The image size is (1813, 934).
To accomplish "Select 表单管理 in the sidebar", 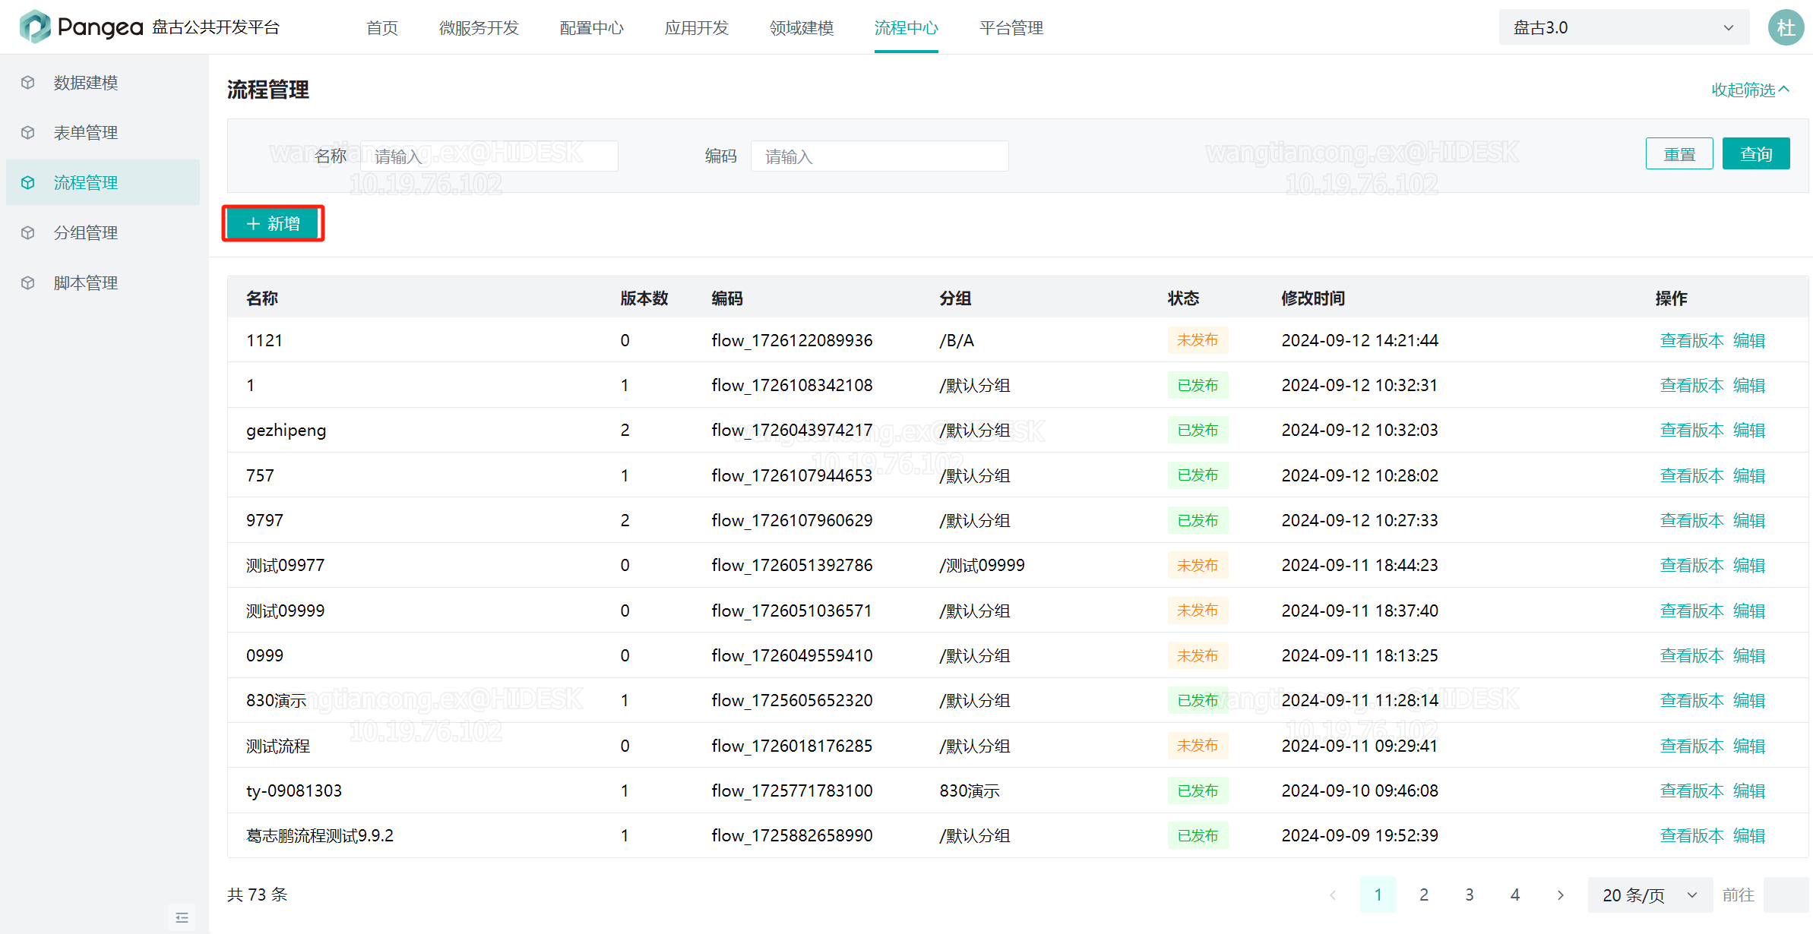I will tap(103, 133).
